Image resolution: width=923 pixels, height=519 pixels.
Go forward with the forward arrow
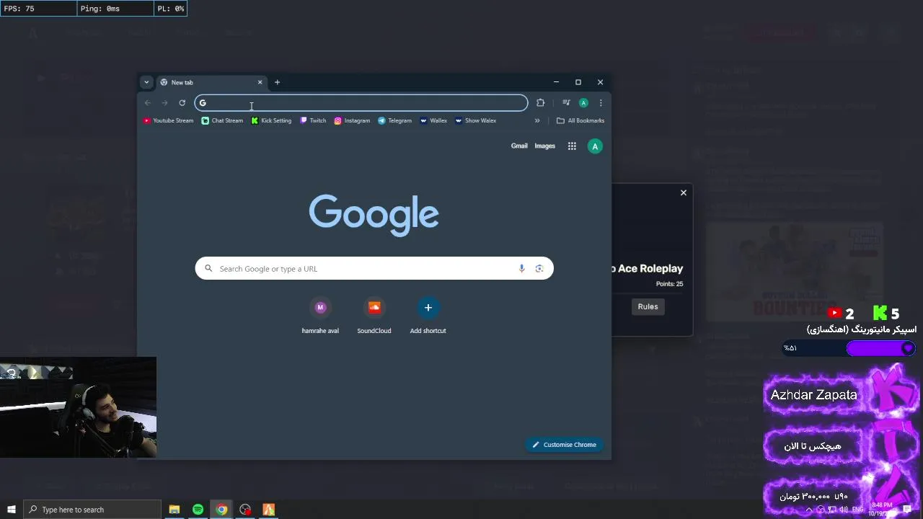click(164, 103)
